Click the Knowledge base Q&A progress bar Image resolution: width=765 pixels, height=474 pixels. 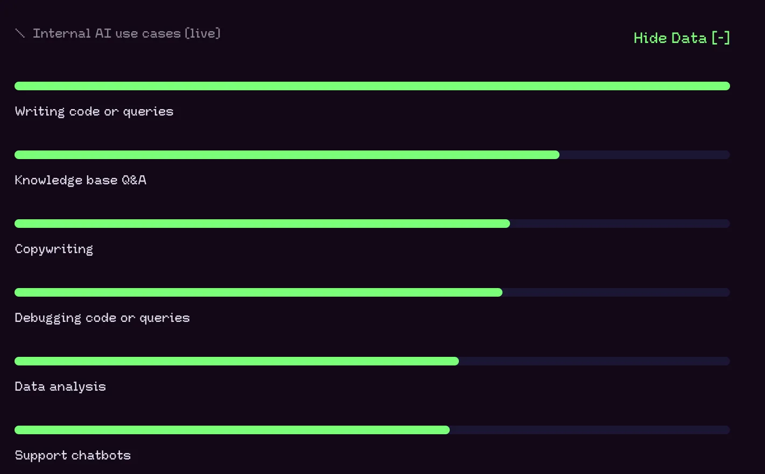[x=372, y=155]
